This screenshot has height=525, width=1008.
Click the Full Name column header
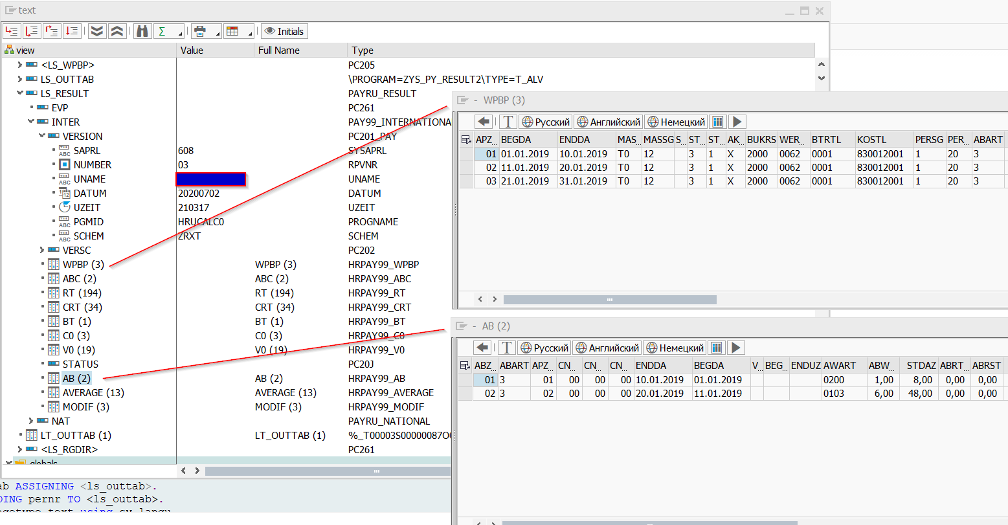coord(301,50)
